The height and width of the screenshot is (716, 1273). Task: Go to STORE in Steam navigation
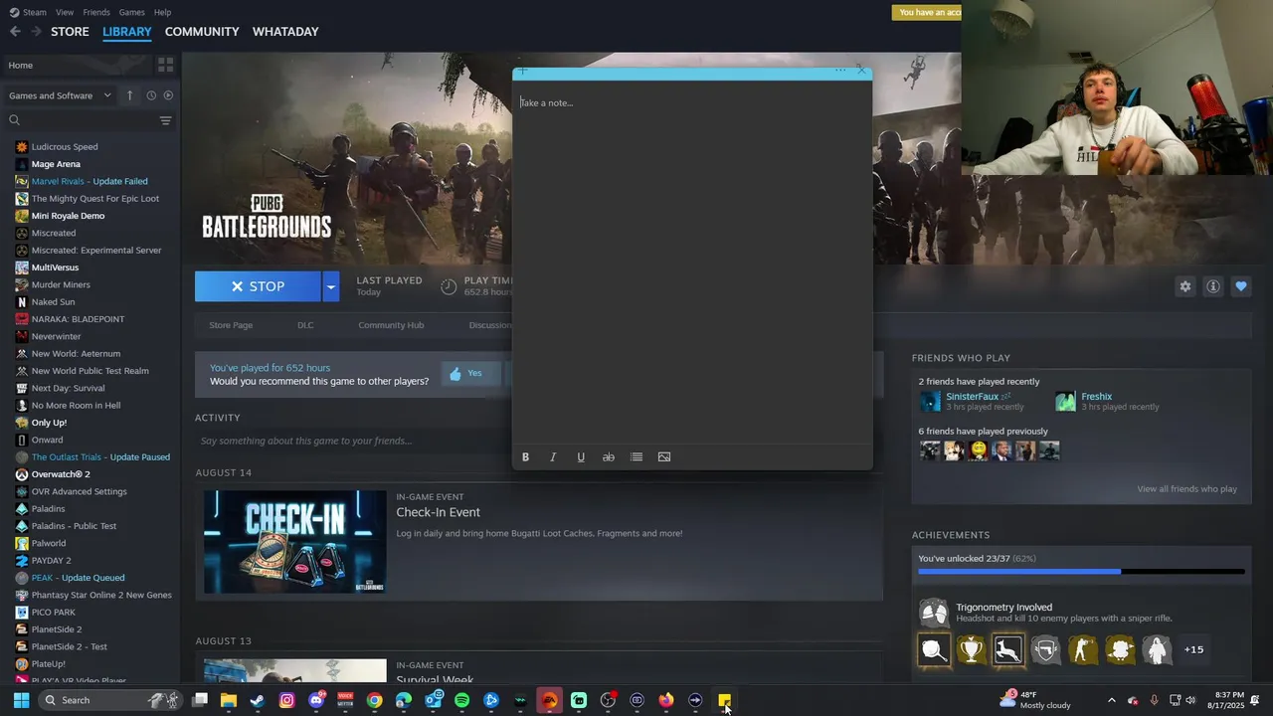70,32
